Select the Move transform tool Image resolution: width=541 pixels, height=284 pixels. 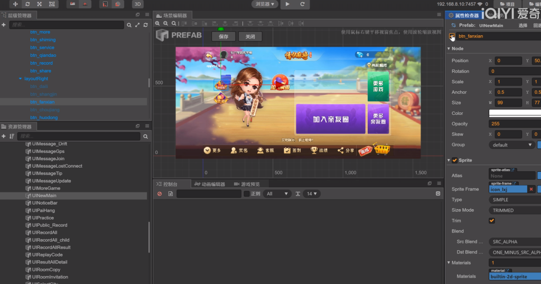pyautogui.click(x=15, y=4)
